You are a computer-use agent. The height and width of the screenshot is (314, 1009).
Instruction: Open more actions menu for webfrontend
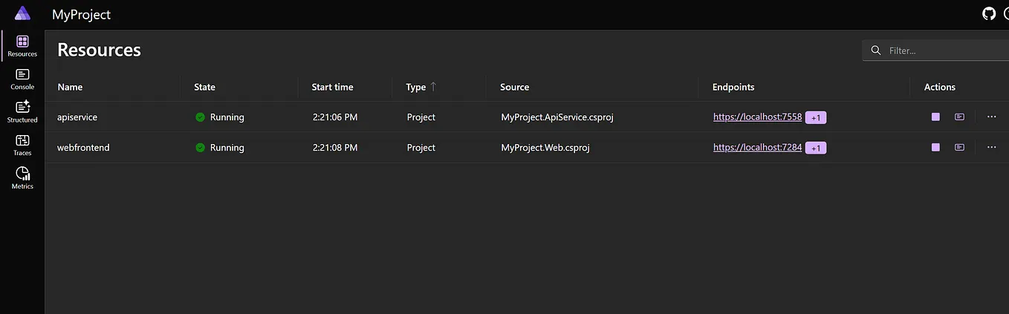(x=991, y=148)
